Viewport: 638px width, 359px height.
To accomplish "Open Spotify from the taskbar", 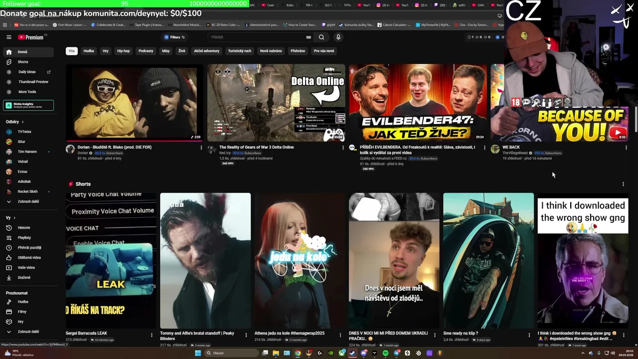I will coord(385,353).
